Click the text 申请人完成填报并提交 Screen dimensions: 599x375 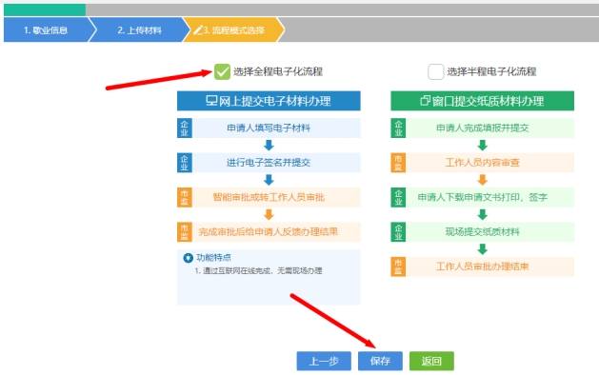pos(483,128)
